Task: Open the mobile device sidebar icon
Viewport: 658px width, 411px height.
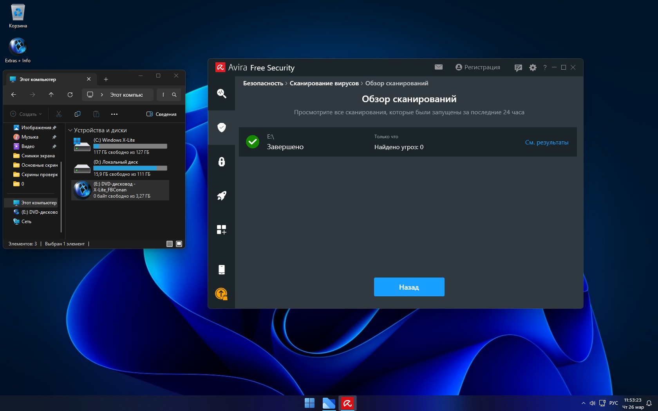Action: (221, 269)
